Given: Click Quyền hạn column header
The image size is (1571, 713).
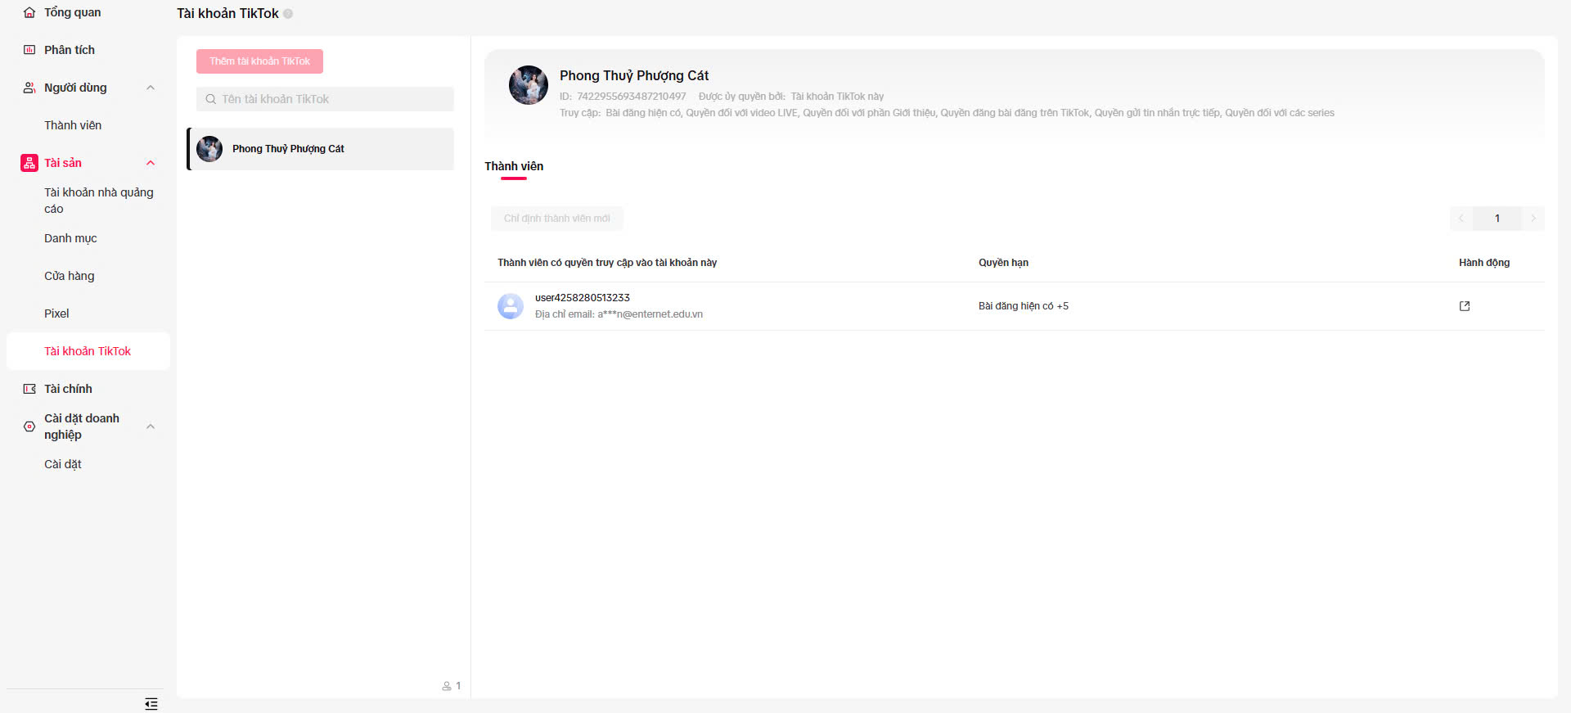Looking at the screenshot, I should point(1003,263).
